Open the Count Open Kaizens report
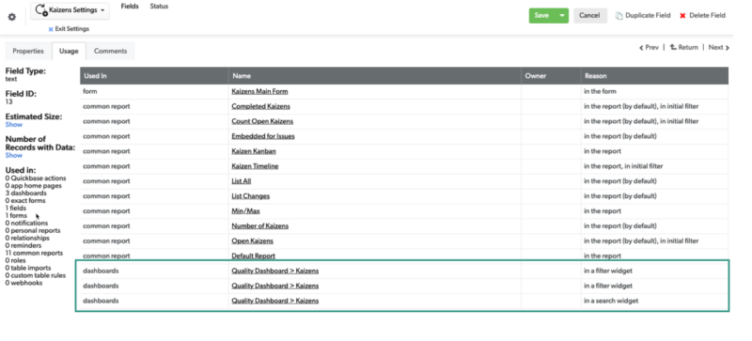 tap(262, 121)
